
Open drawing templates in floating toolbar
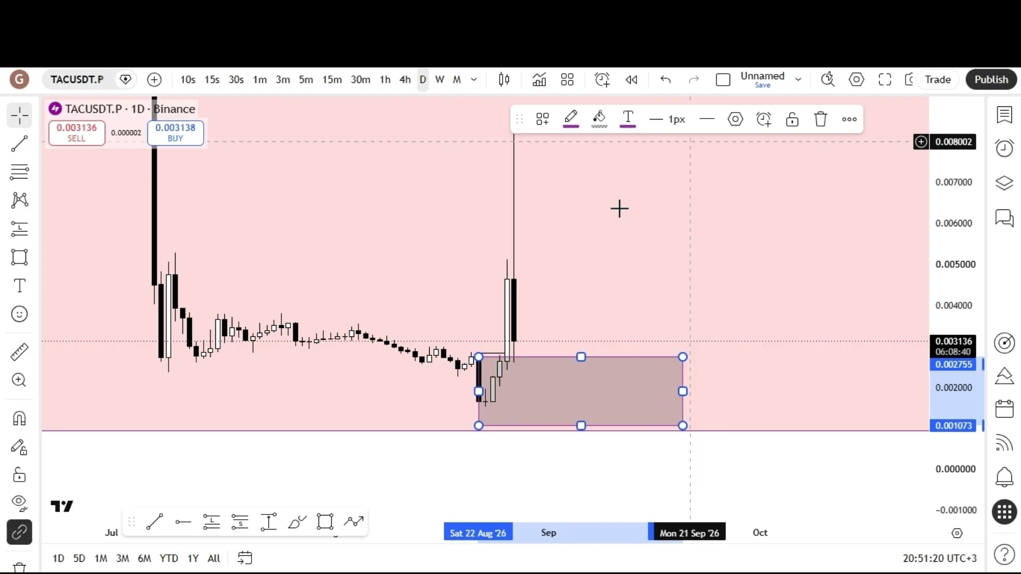542,119
